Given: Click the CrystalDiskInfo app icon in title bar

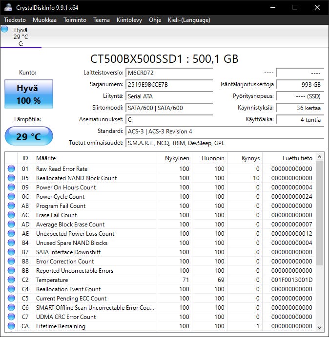Looking at the screenshot, I should (9, 7).
